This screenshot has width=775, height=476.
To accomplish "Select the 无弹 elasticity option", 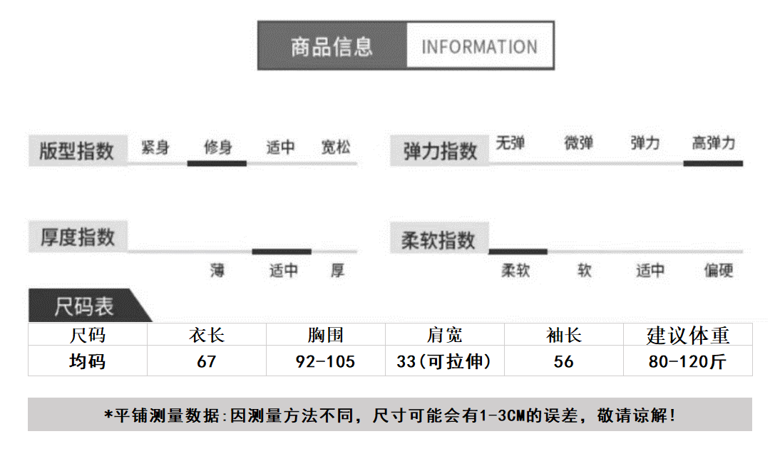I will [x=510, y=143].
